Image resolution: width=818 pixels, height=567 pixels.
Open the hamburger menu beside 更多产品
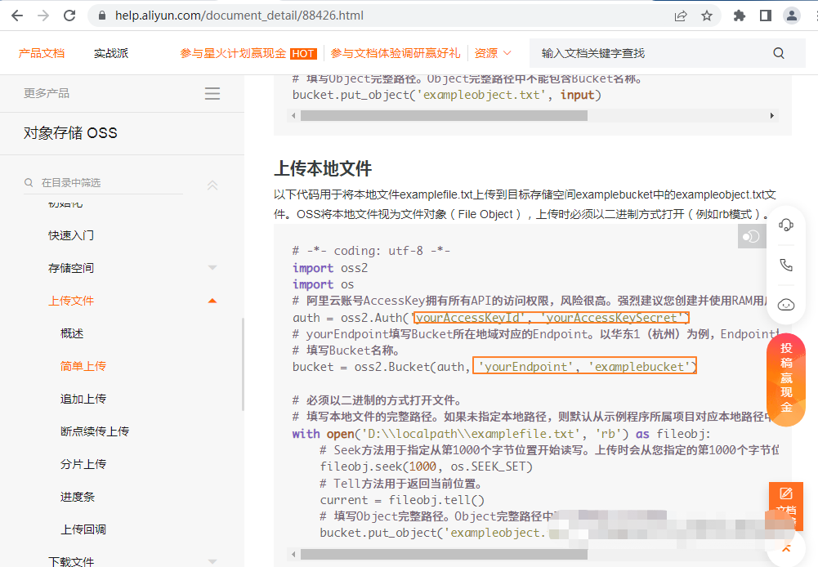click(212, 93)
